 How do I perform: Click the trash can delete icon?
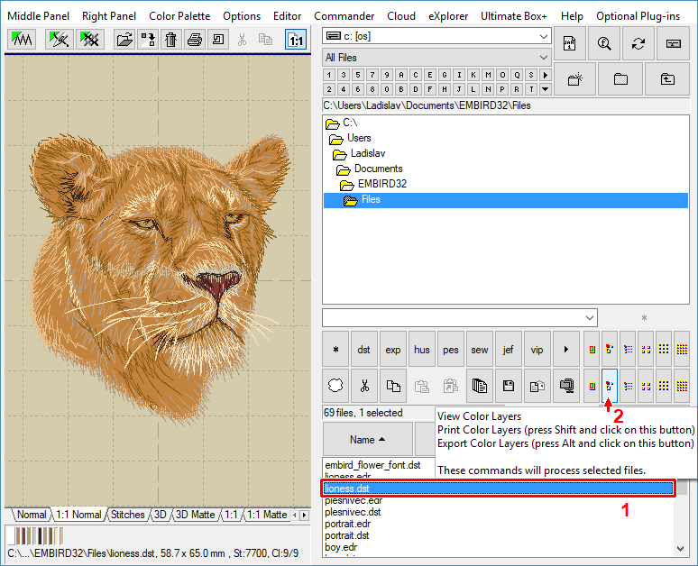170,40
